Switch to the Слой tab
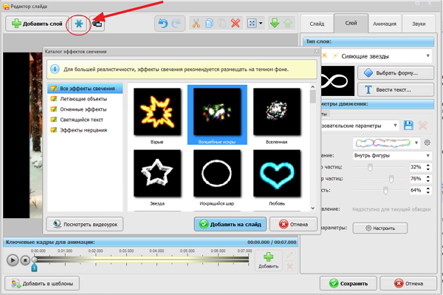Screen dimensions: 443x295 (351, 23)
